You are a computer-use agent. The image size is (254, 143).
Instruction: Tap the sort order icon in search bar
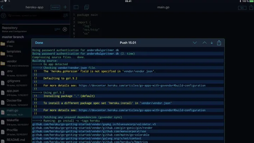tap(66, 16)
